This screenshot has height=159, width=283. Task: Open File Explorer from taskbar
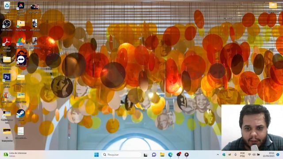point(162,155)
